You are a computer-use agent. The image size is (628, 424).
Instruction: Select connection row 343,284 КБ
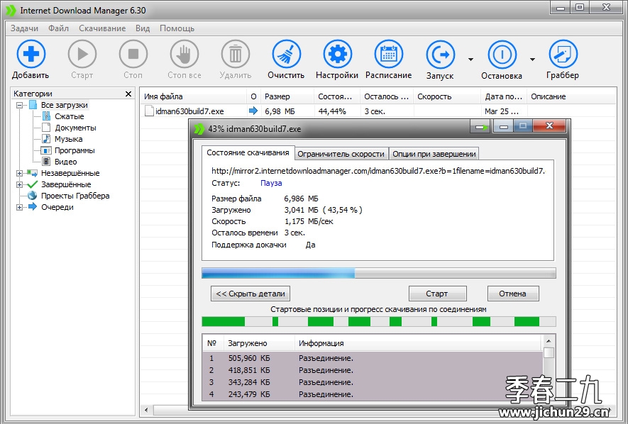pyautogui.click(x=373, y=382)
